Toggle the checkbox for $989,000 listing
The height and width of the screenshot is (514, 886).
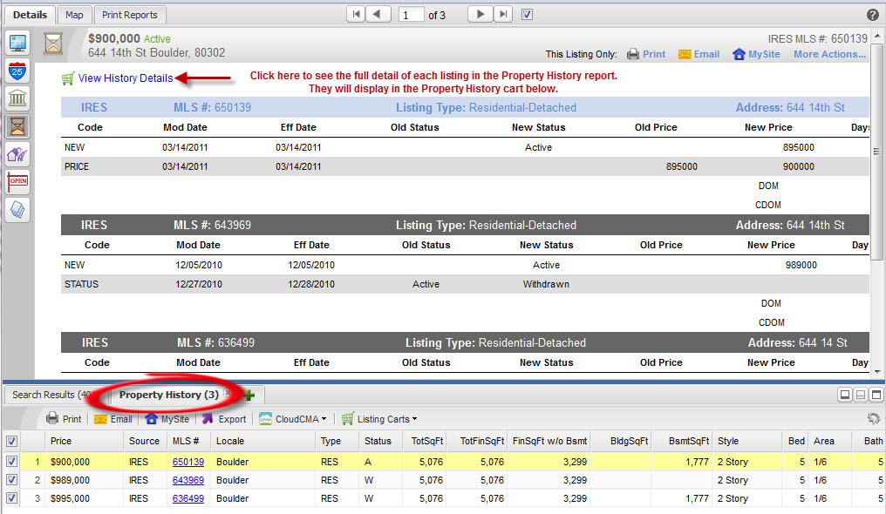click(x=11, y=480)
